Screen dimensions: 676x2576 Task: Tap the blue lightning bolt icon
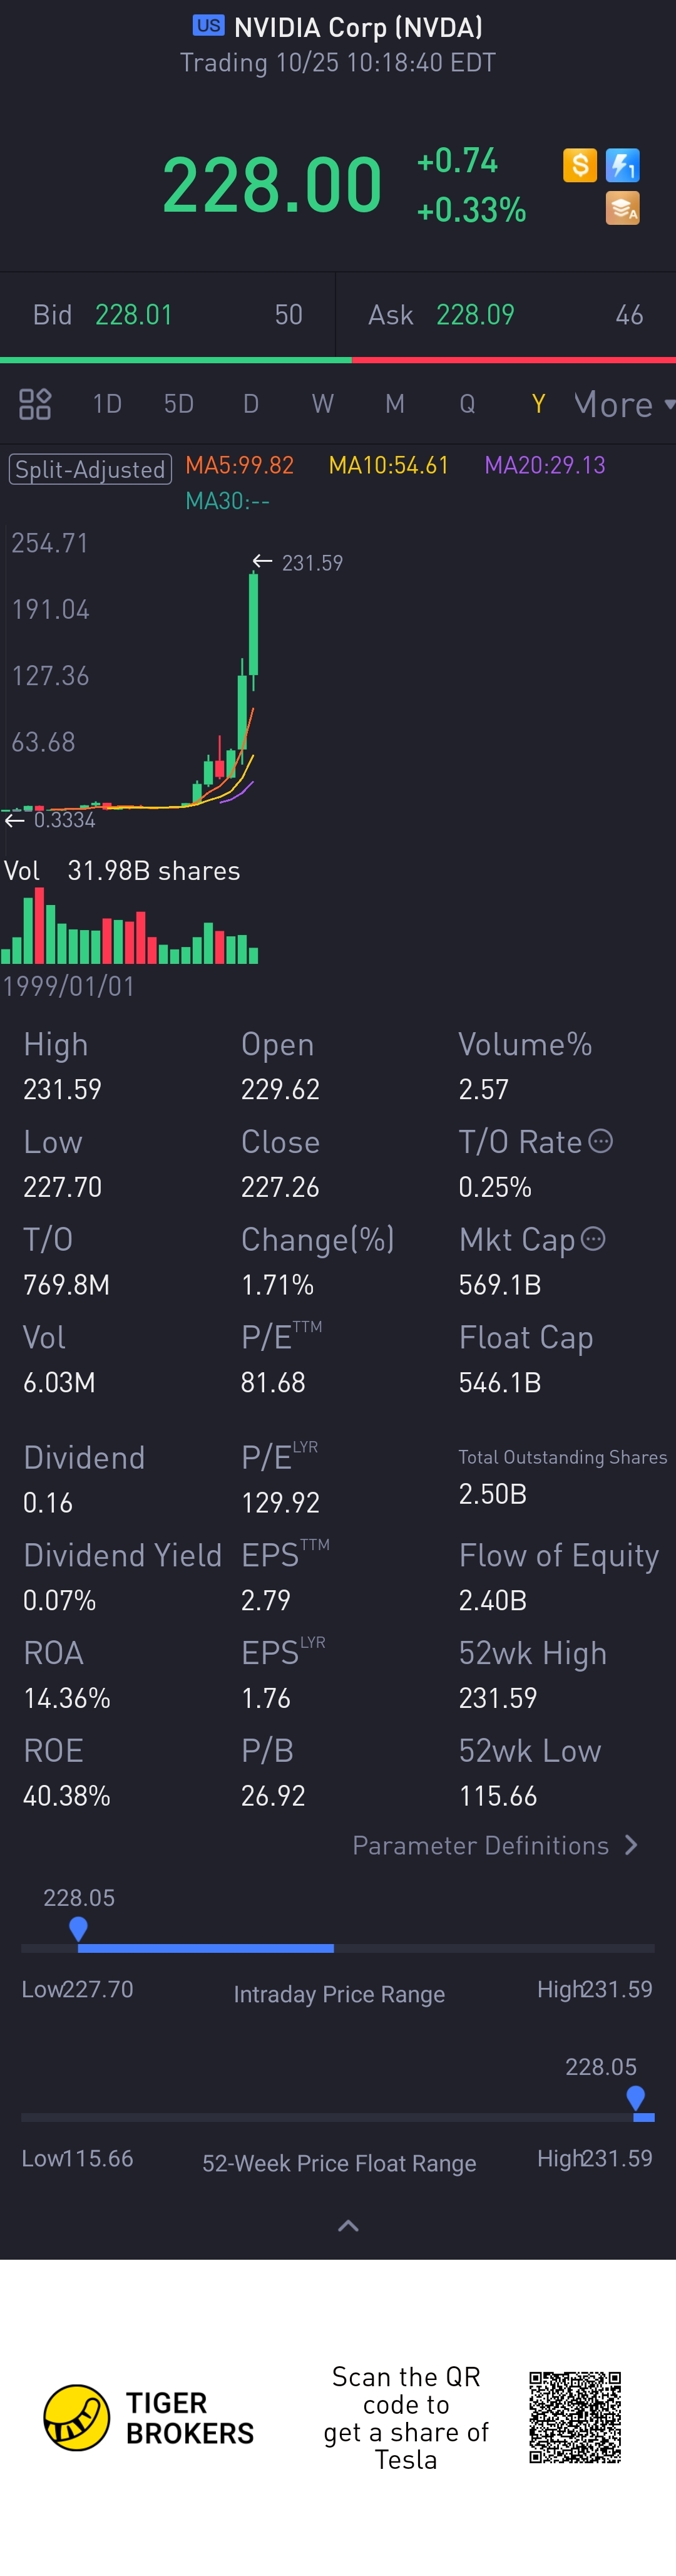pyautogui.click(x=622, y=165)
